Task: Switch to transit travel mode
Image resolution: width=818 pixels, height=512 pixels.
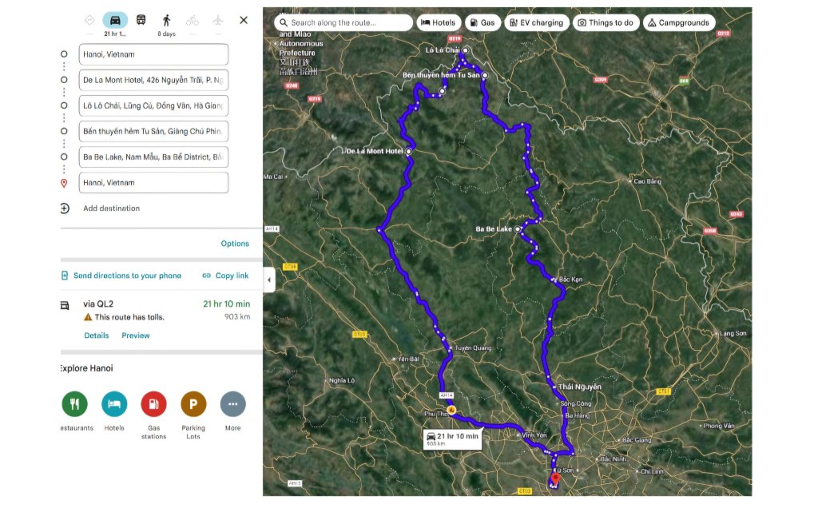Action: [x=141, y=20]
